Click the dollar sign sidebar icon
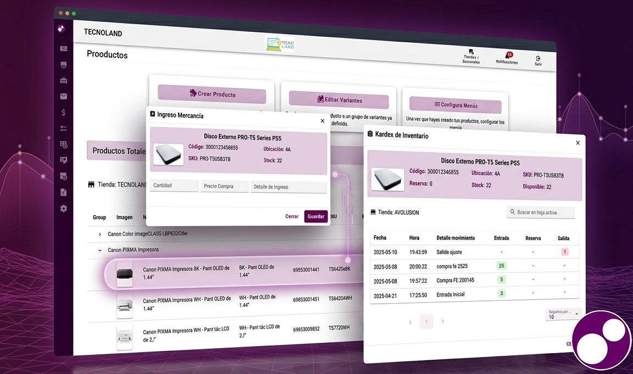The width and height of the screenshot is (633, 374). (x=64, y=113)
